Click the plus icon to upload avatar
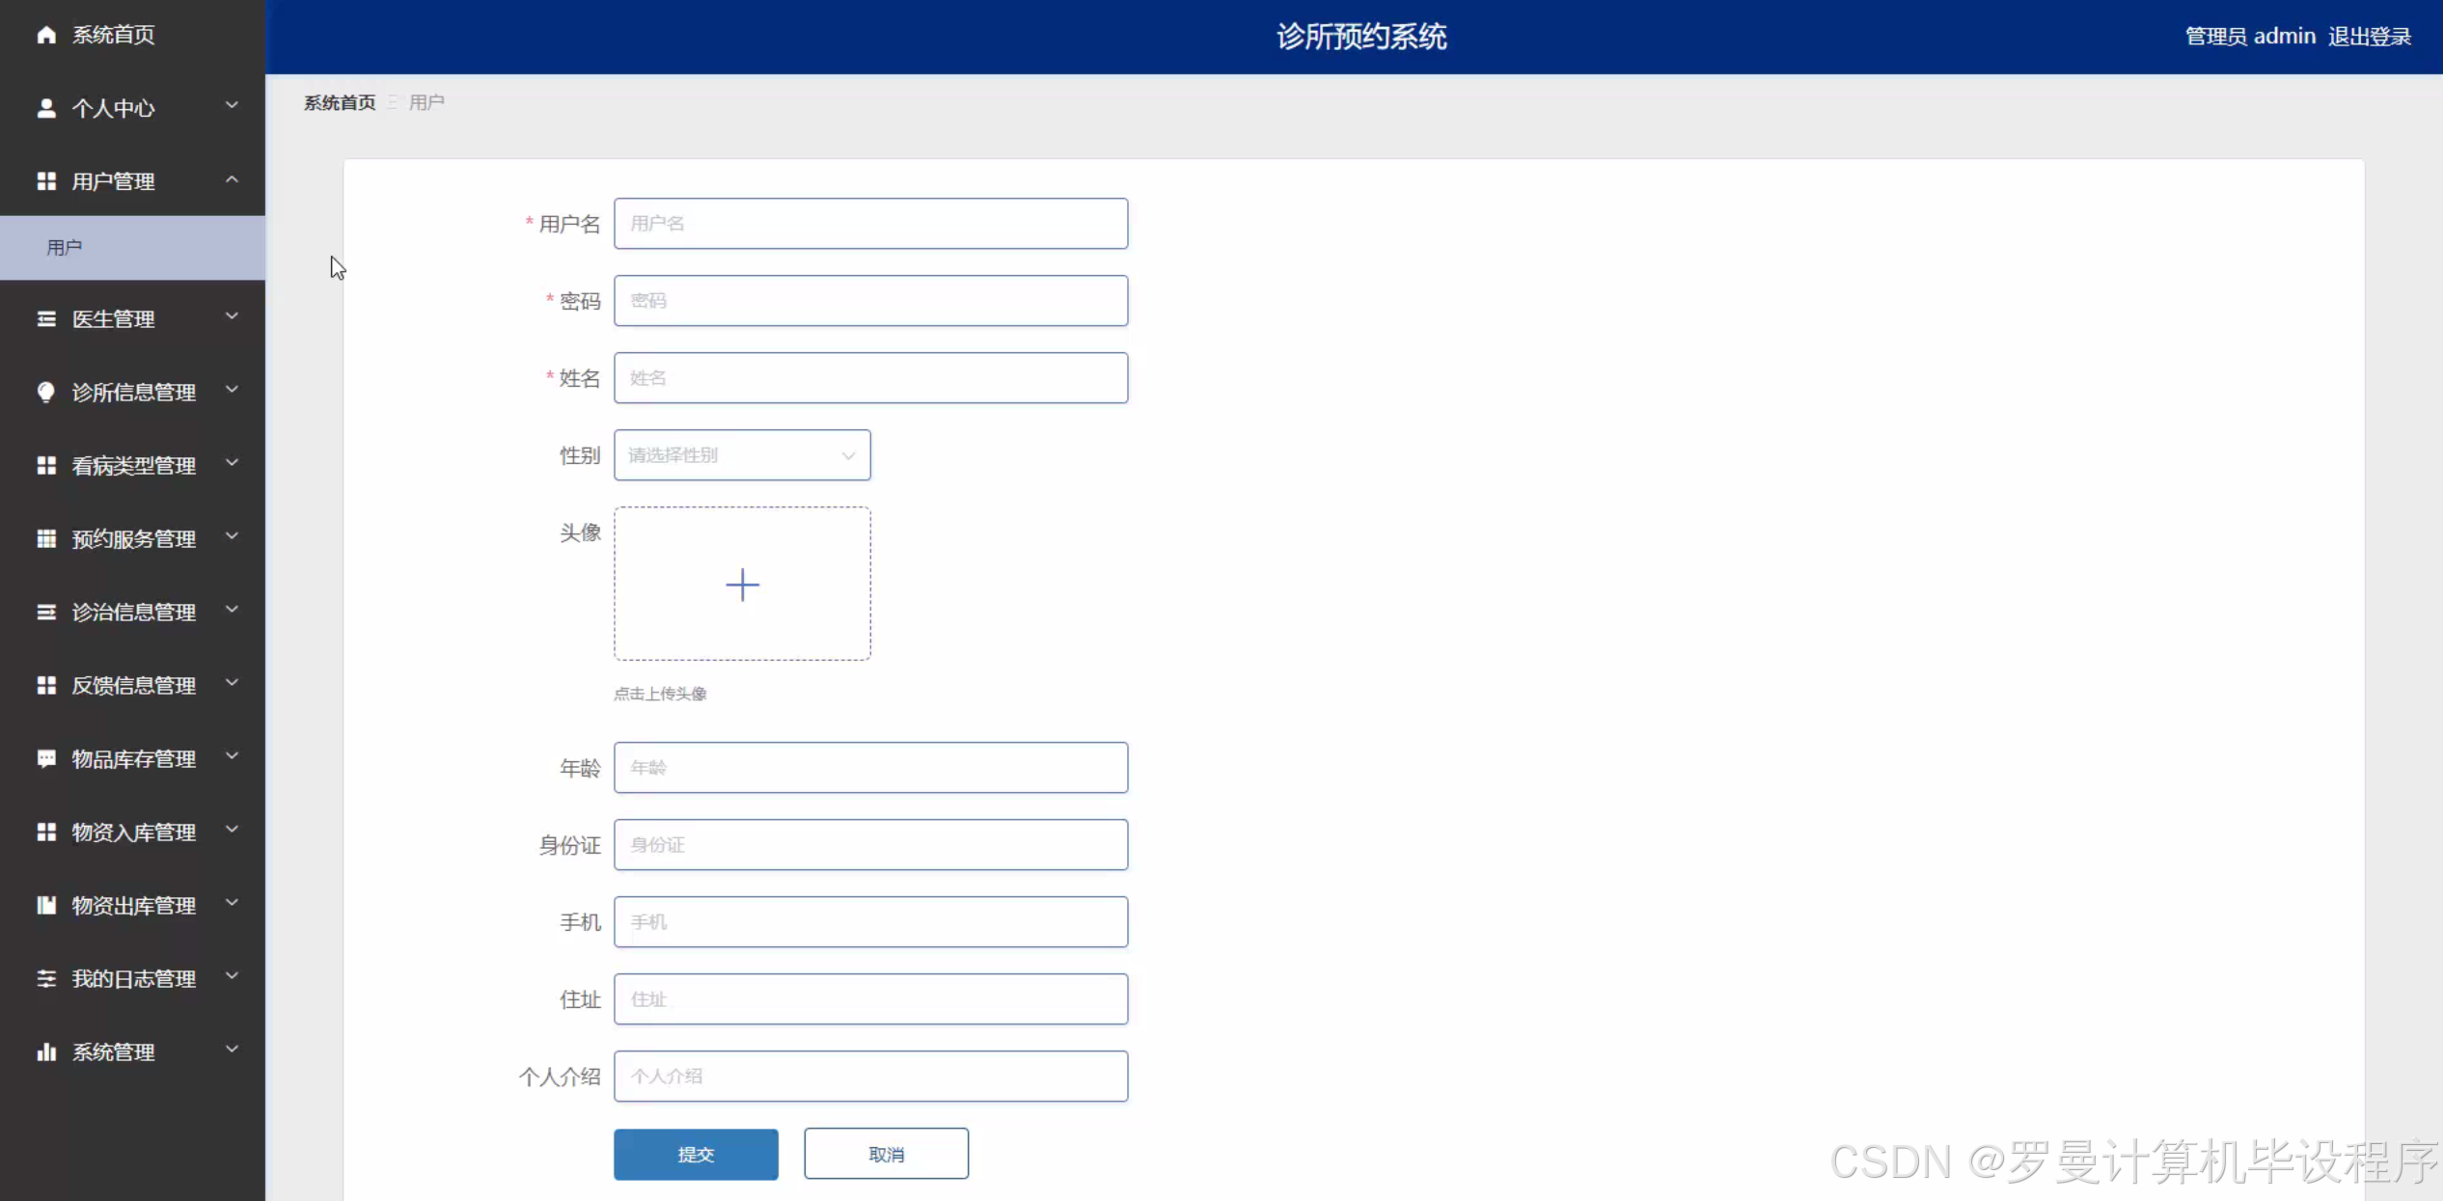The image size is (2443, 1201). tap(742, 585)
